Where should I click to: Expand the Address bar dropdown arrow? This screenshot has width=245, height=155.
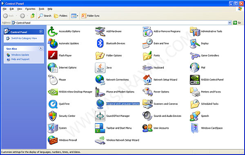229,23
